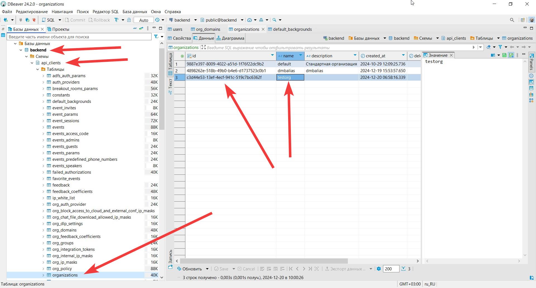Image resolution: width=536 pixels, height=288 pixels.
Task: Open the SQL button dropdown arrow
Action: [59, 20]
